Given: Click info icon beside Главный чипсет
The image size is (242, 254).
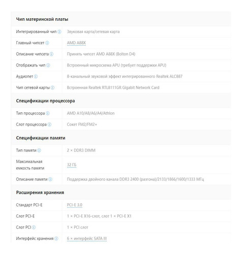Looking at the screenshot, I should point(47,43).
